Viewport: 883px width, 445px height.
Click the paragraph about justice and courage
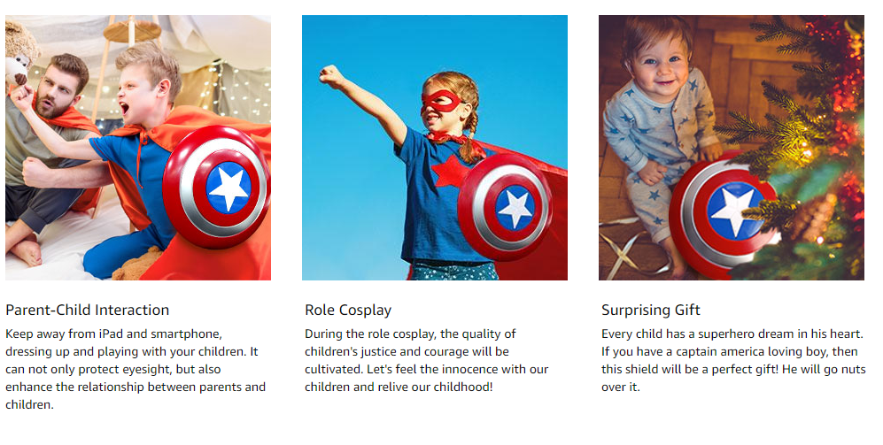point(427,360)
